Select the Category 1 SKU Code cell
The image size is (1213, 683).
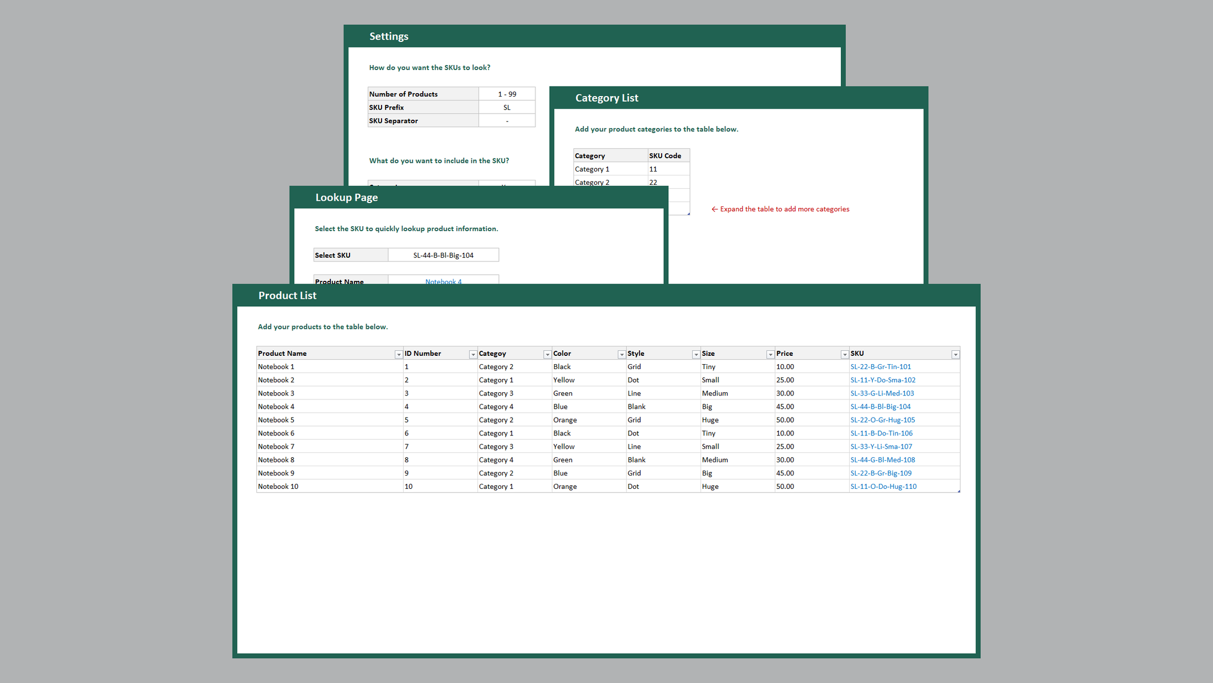pos(668,169)
